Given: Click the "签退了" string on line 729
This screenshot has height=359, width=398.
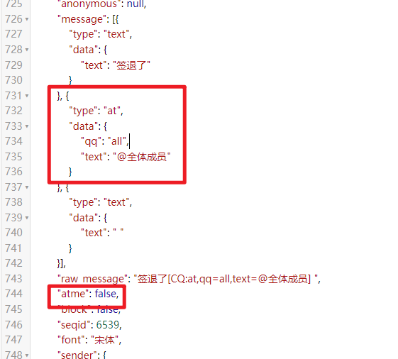Looking at the screenshot, I should pyautogui.click(x=131, y=65).
